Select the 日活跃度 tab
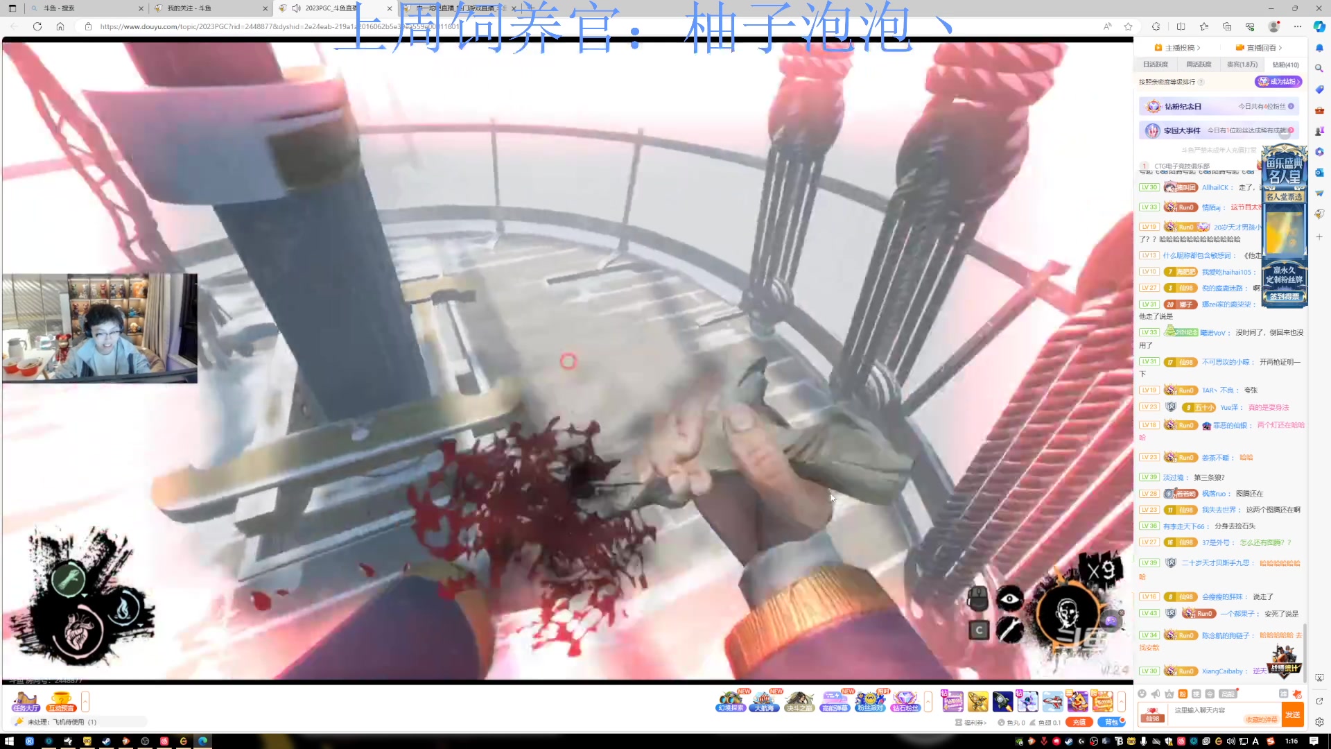 (x=1155, y=64)
